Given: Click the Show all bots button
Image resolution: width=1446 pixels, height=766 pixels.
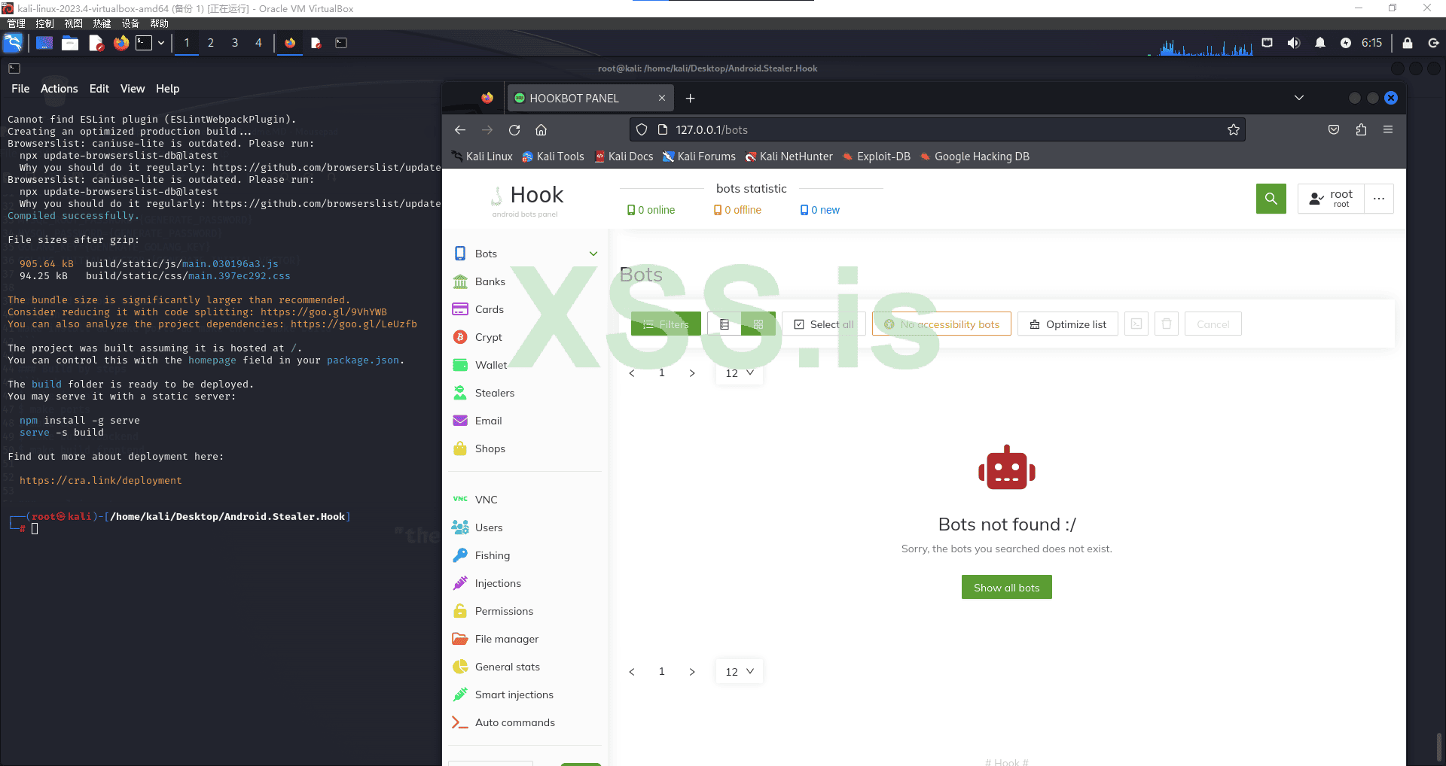Looking at the screenshot, I should point(1006,588).
